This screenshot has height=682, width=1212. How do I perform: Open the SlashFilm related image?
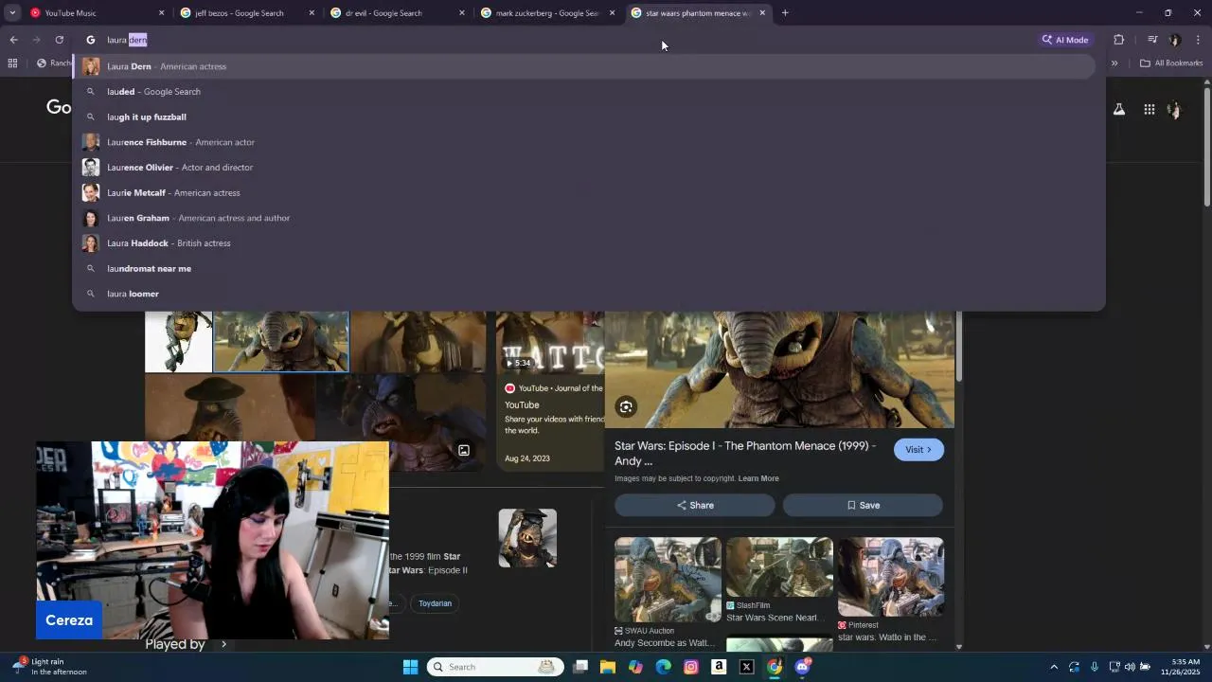[779, 567]
